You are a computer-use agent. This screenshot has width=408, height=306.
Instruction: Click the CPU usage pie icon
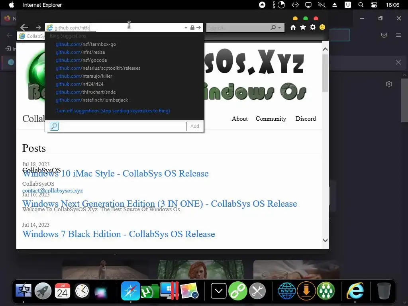pyautogui.click(x=281, y=5)
